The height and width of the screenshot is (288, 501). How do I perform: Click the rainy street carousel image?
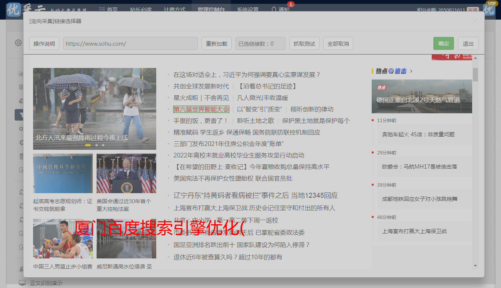(95, 109)
